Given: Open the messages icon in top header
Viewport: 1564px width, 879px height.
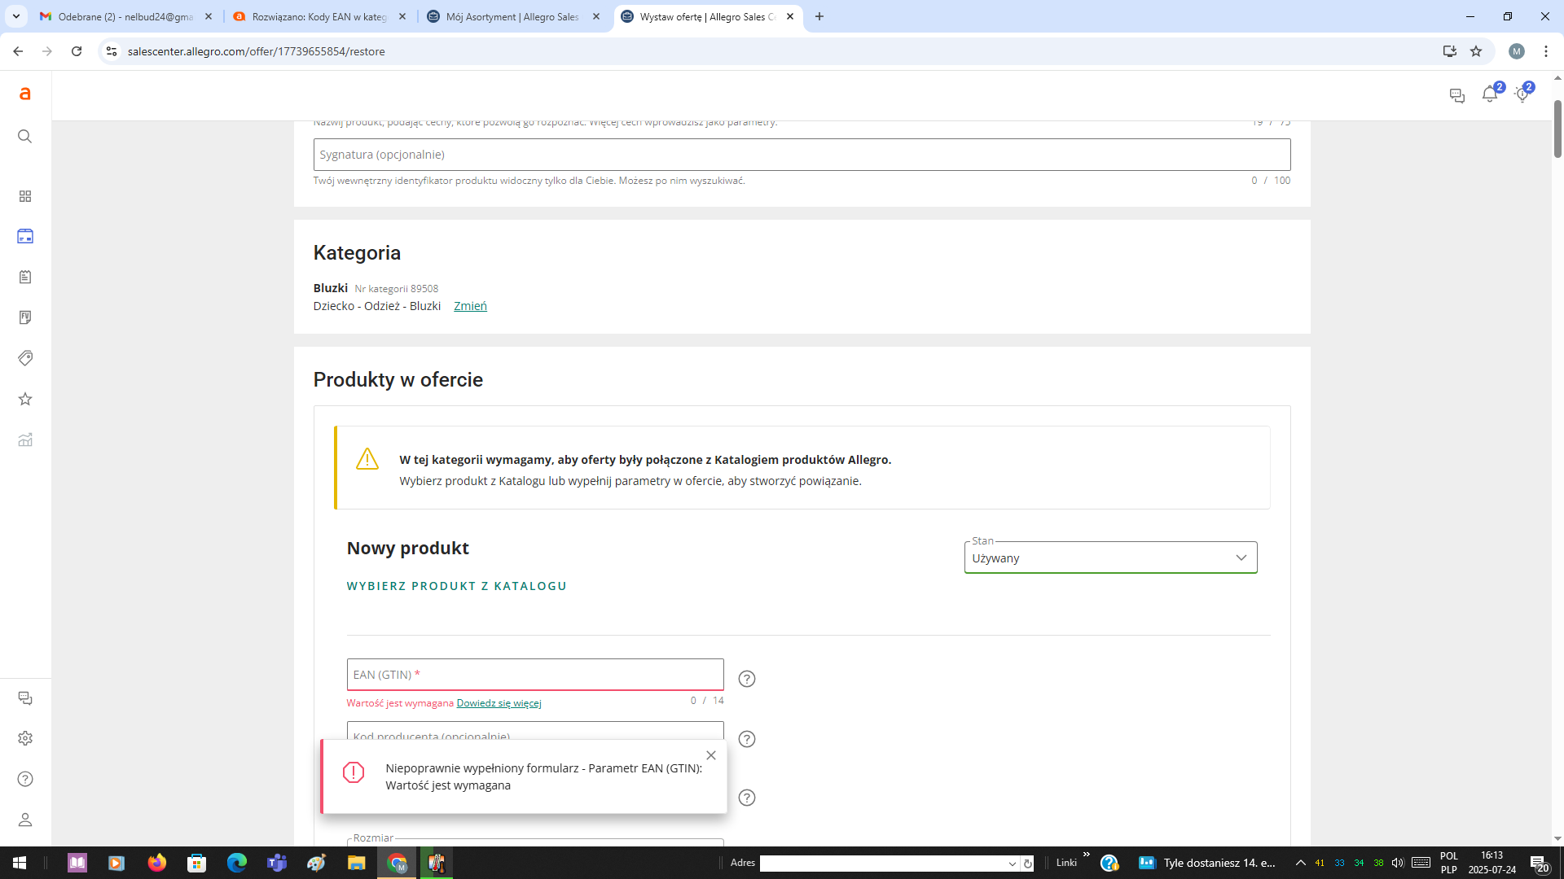Looking at the screenshot, I should click(1457, 96).
